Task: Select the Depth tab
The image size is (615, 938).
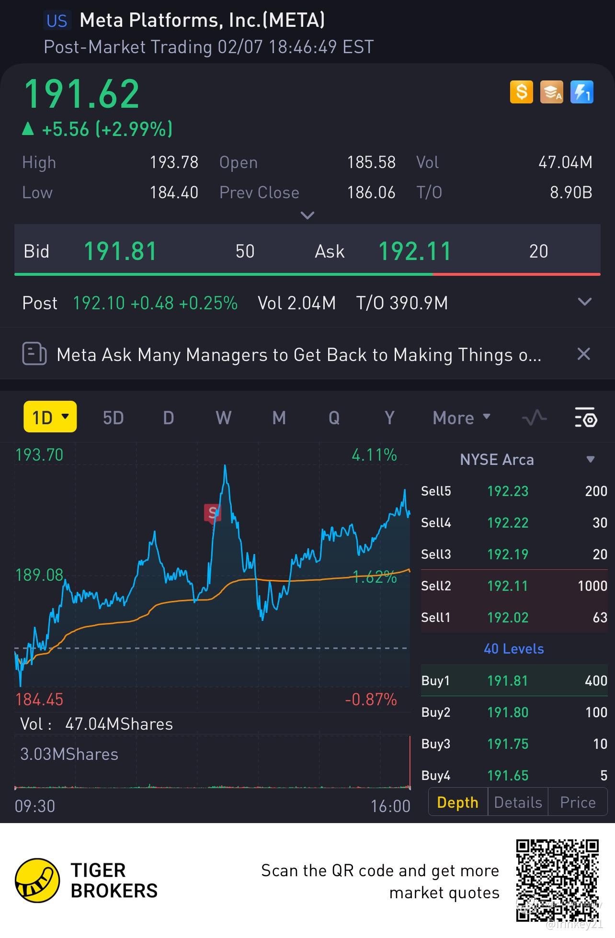Action: point(458,802)
